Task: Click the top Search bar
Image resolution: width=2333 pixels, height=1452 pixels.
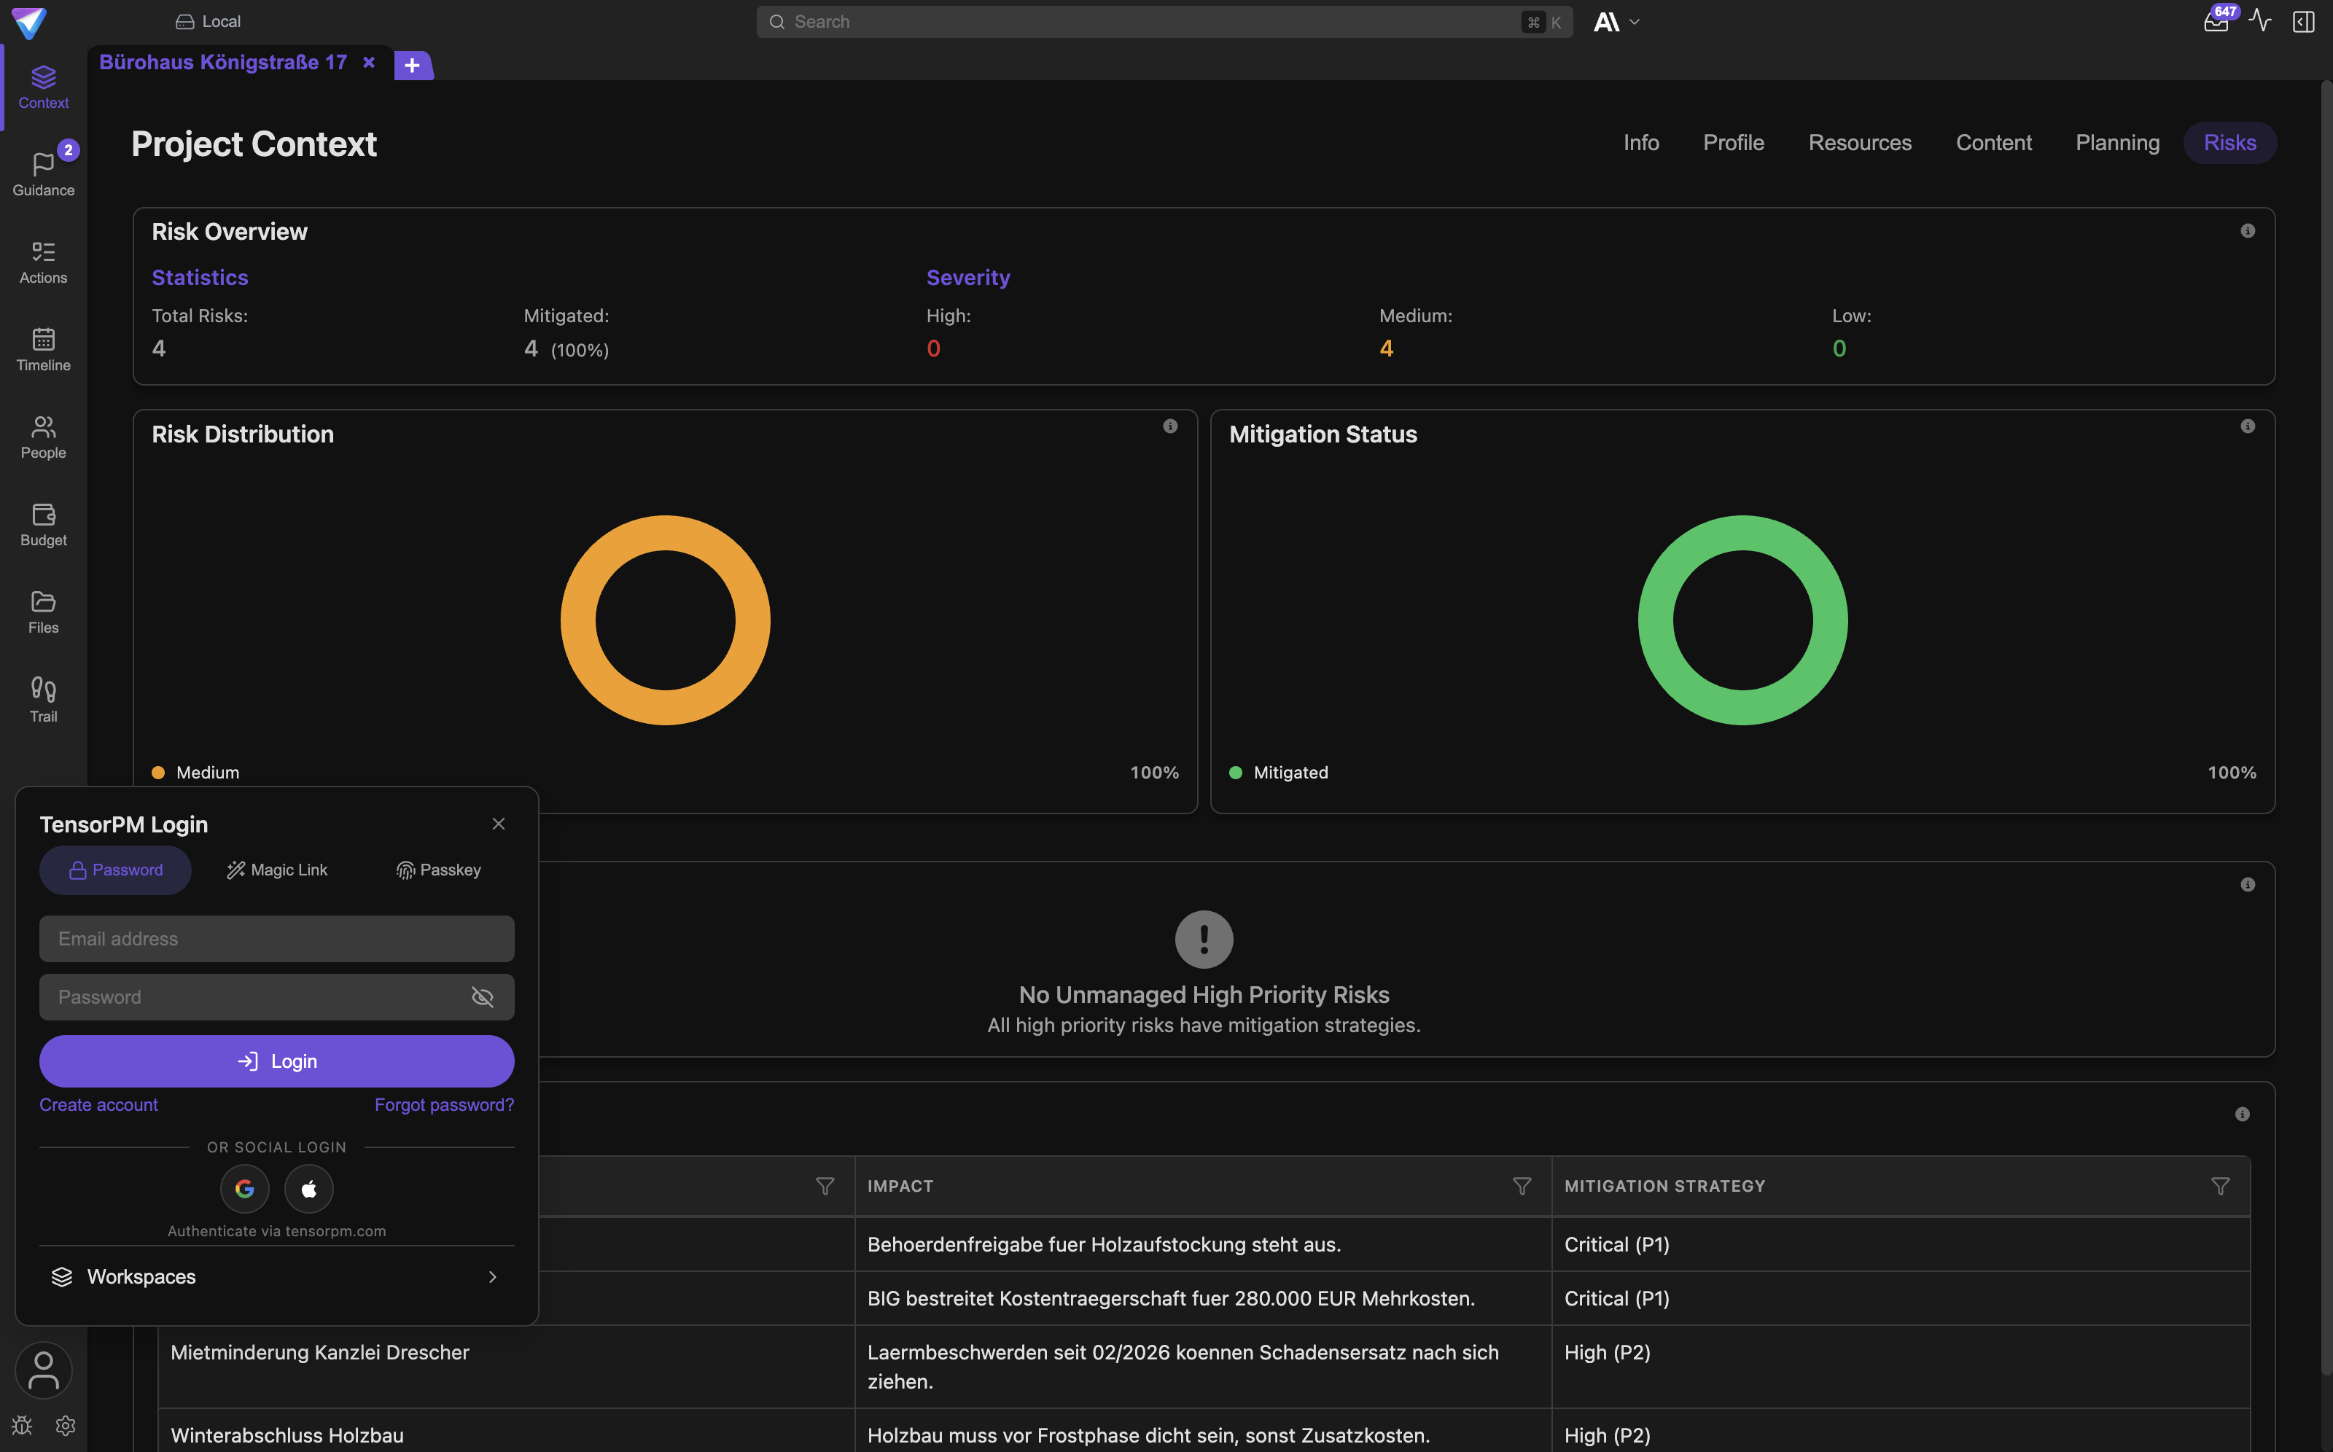Action: point(1164,21)
